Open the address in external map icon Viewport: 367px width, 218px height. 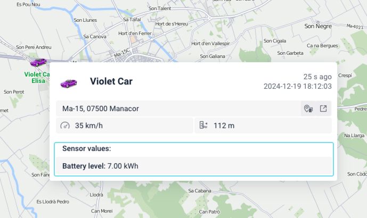coord(323,109)
